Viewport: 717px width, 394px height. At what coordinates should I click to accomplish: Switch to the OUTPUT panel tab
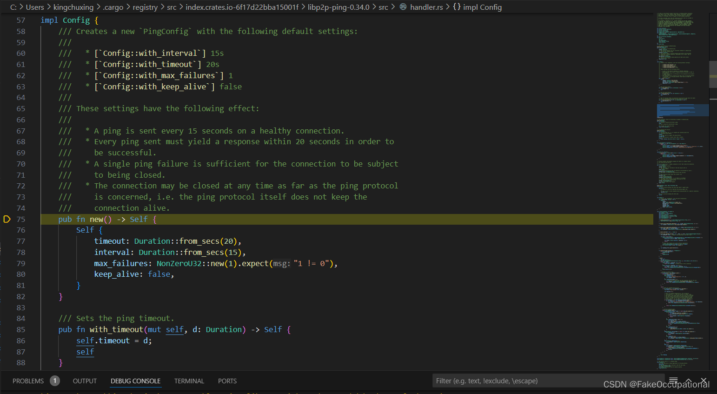coord(85,381)
